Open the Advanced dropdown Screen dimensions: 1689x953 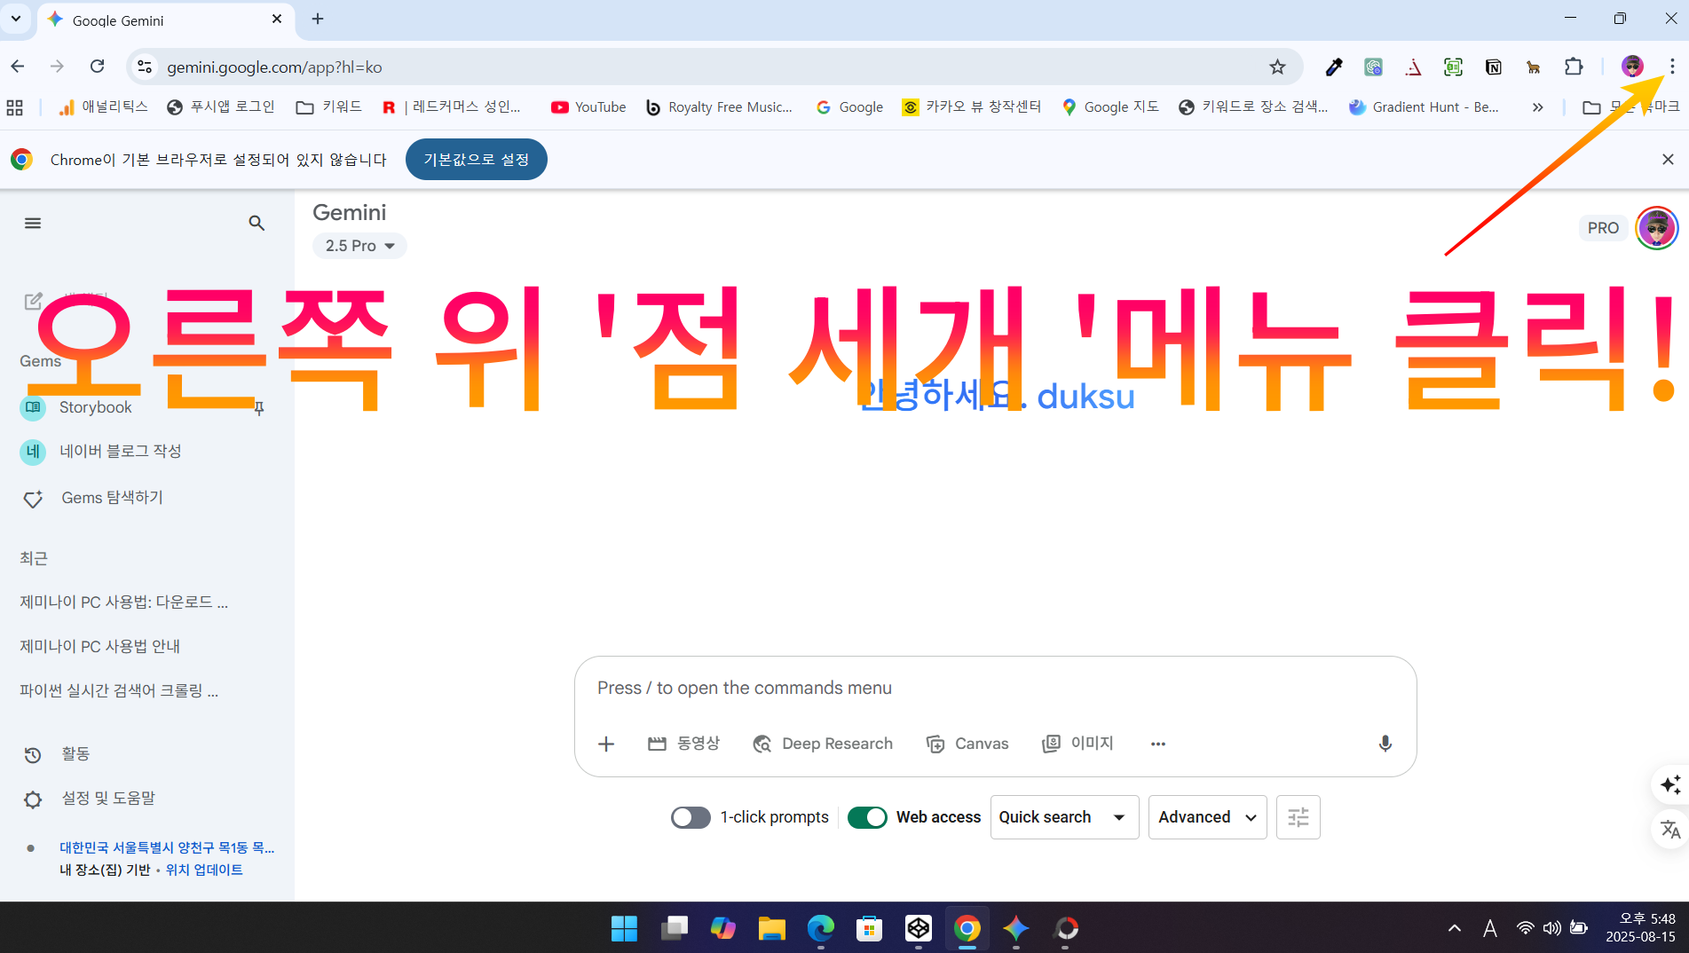pos(1207,817)
